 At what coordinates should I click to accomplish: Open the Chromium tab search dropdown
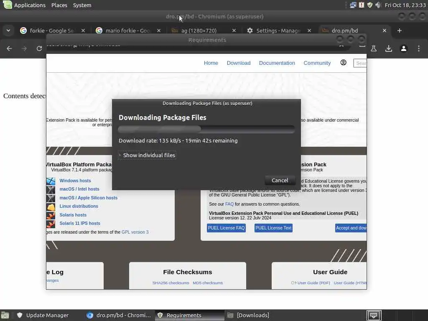8,30
